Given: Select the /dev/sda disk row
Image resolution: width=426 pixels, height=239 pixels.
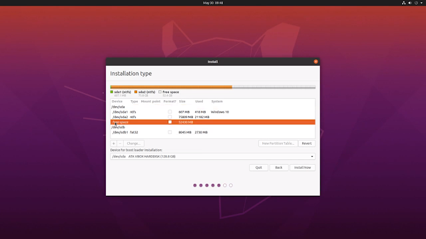Looking at the screenshot, I should [x=213, y=107].
